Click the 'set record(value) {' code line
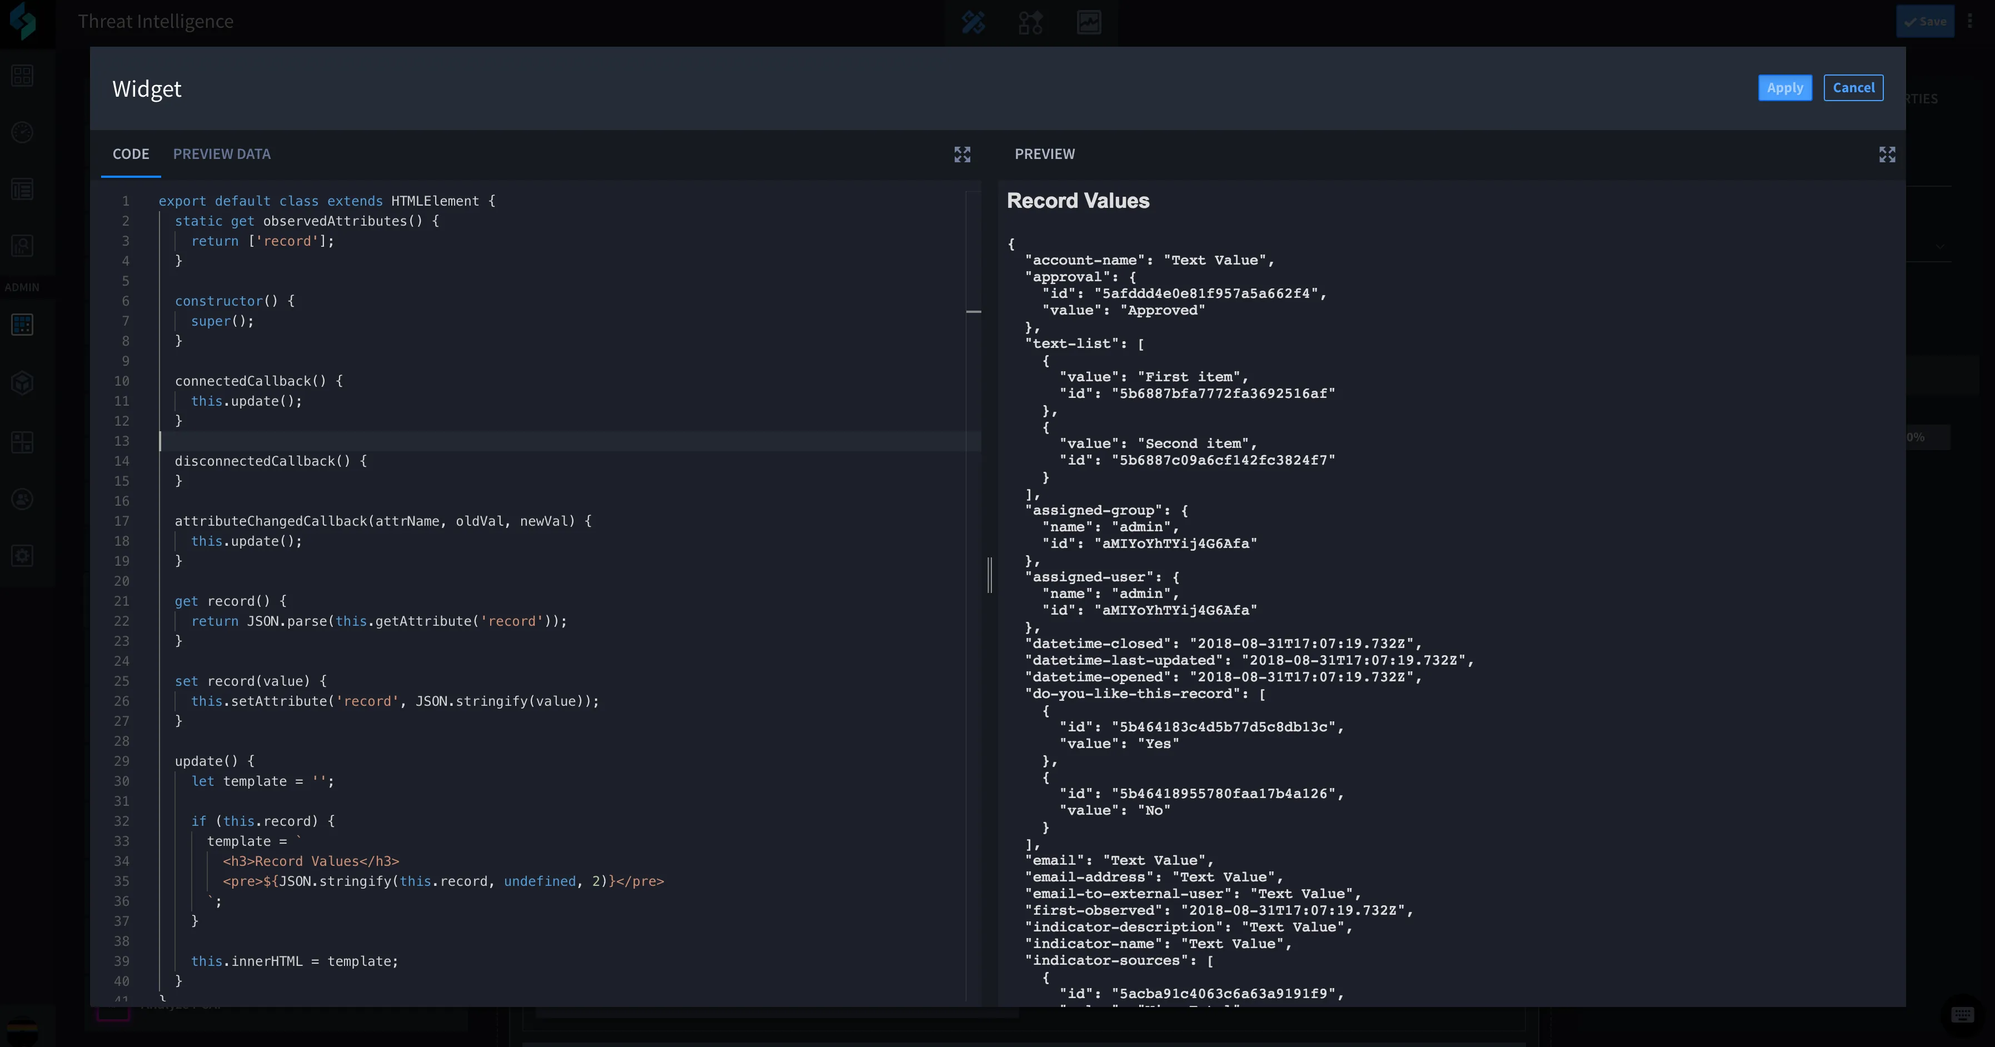The image size is (1995, 1047). coord(251,681)
